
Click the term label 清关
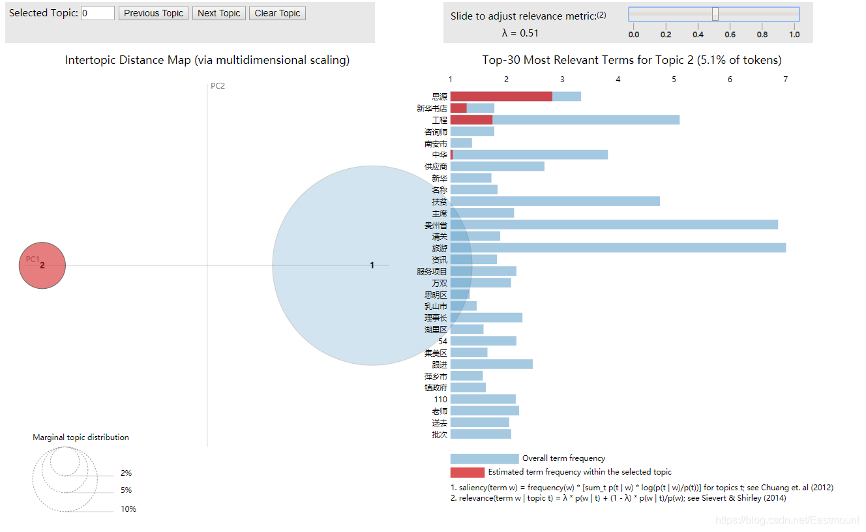click(x=440, y=236)
